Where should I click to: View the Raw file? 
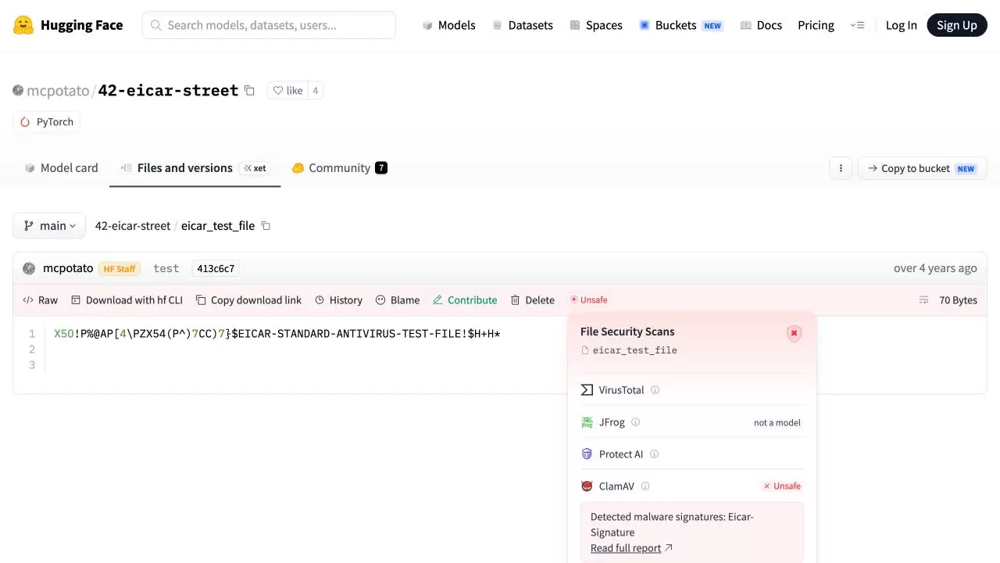[41, 300]
